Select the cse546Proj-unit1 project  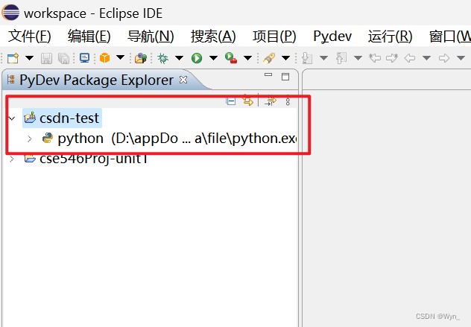86,159
